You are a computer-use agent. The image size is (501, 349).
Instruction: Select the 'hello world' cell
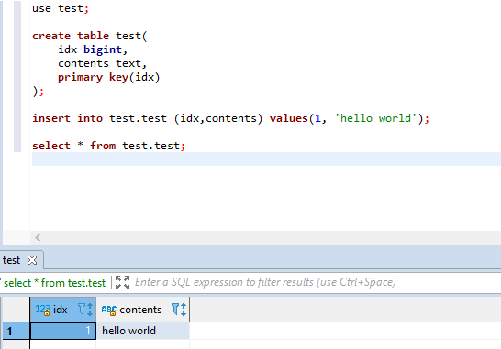(142, 331)
